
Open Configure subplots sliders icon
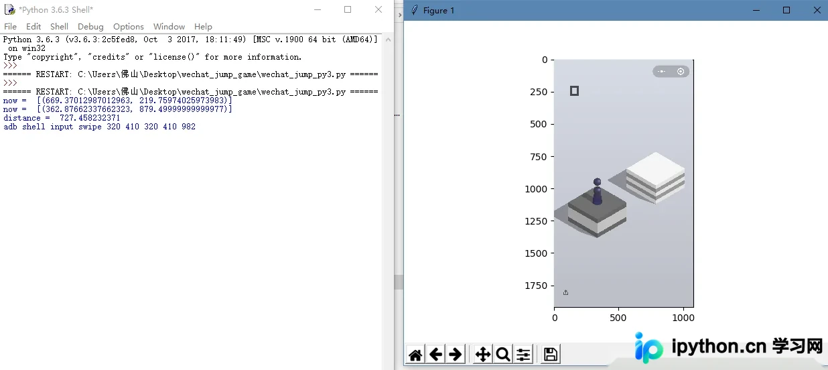point(524,355)
